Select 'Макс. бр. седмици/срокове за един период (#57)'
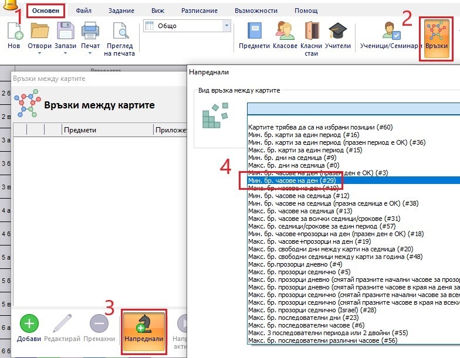This screenshot has width=460, height=358. click(x=322, y=226)
